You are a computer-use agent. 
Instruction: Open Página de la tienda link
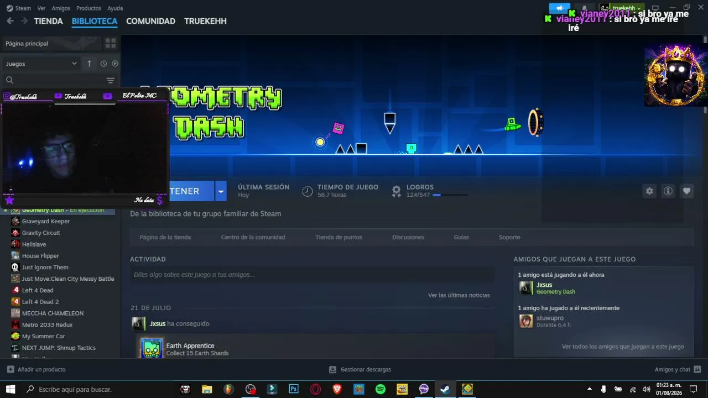click(x=165, y=237)
